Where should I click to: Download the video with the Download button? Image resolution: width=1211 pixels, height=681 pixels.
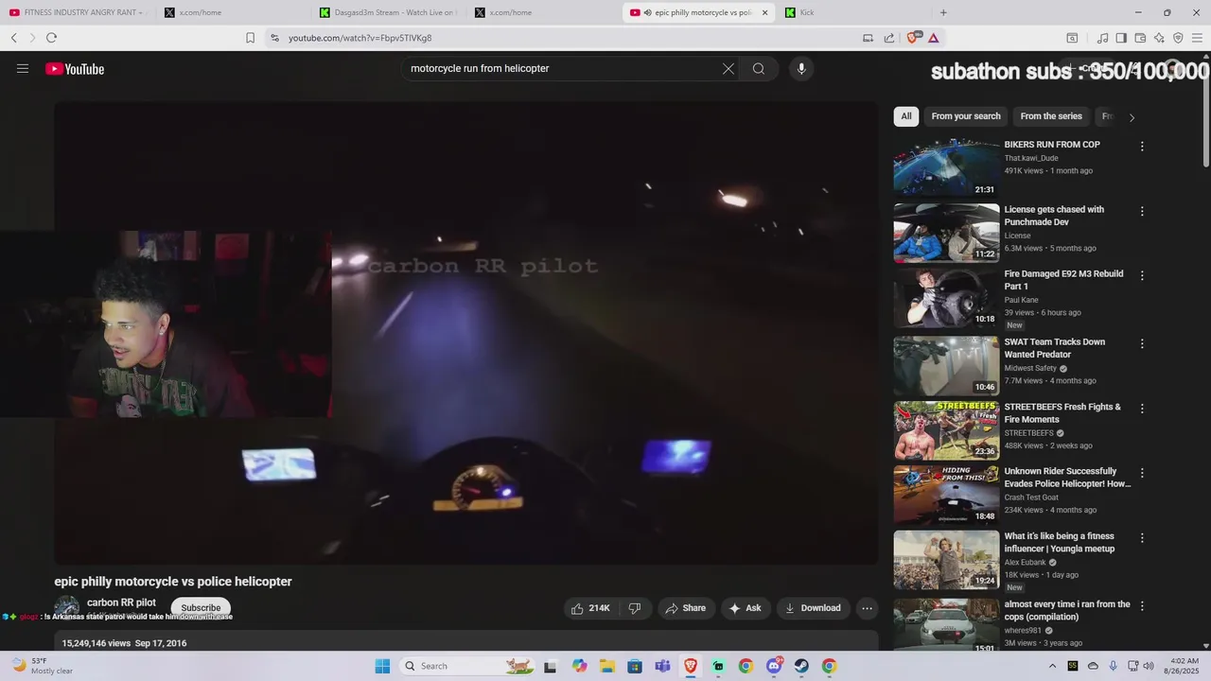coord(813,608)
